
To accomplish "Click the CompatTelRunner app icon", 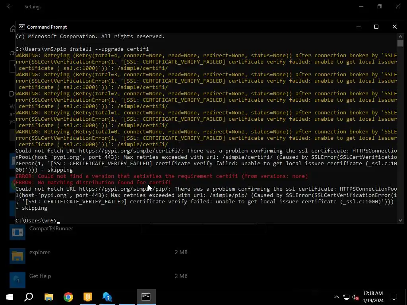I will (17, 232).
